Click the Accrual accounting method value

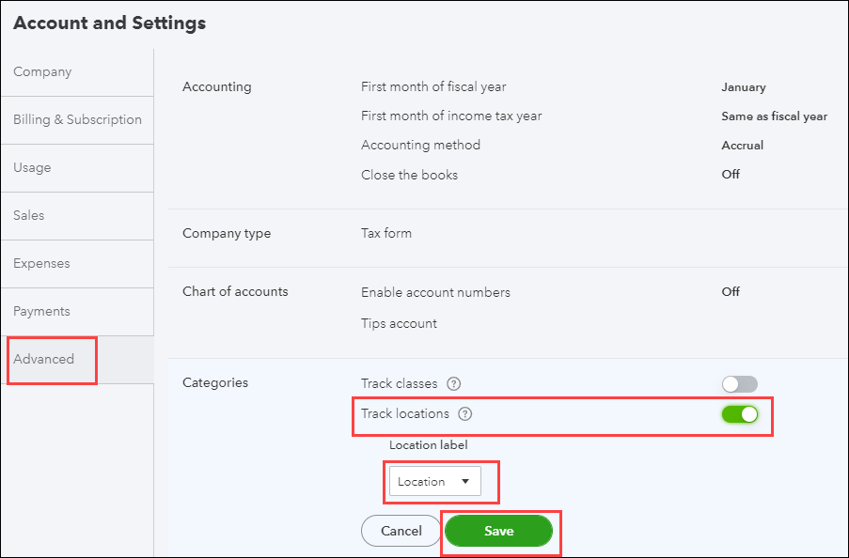pyautogui.click(x=743, y=145)
